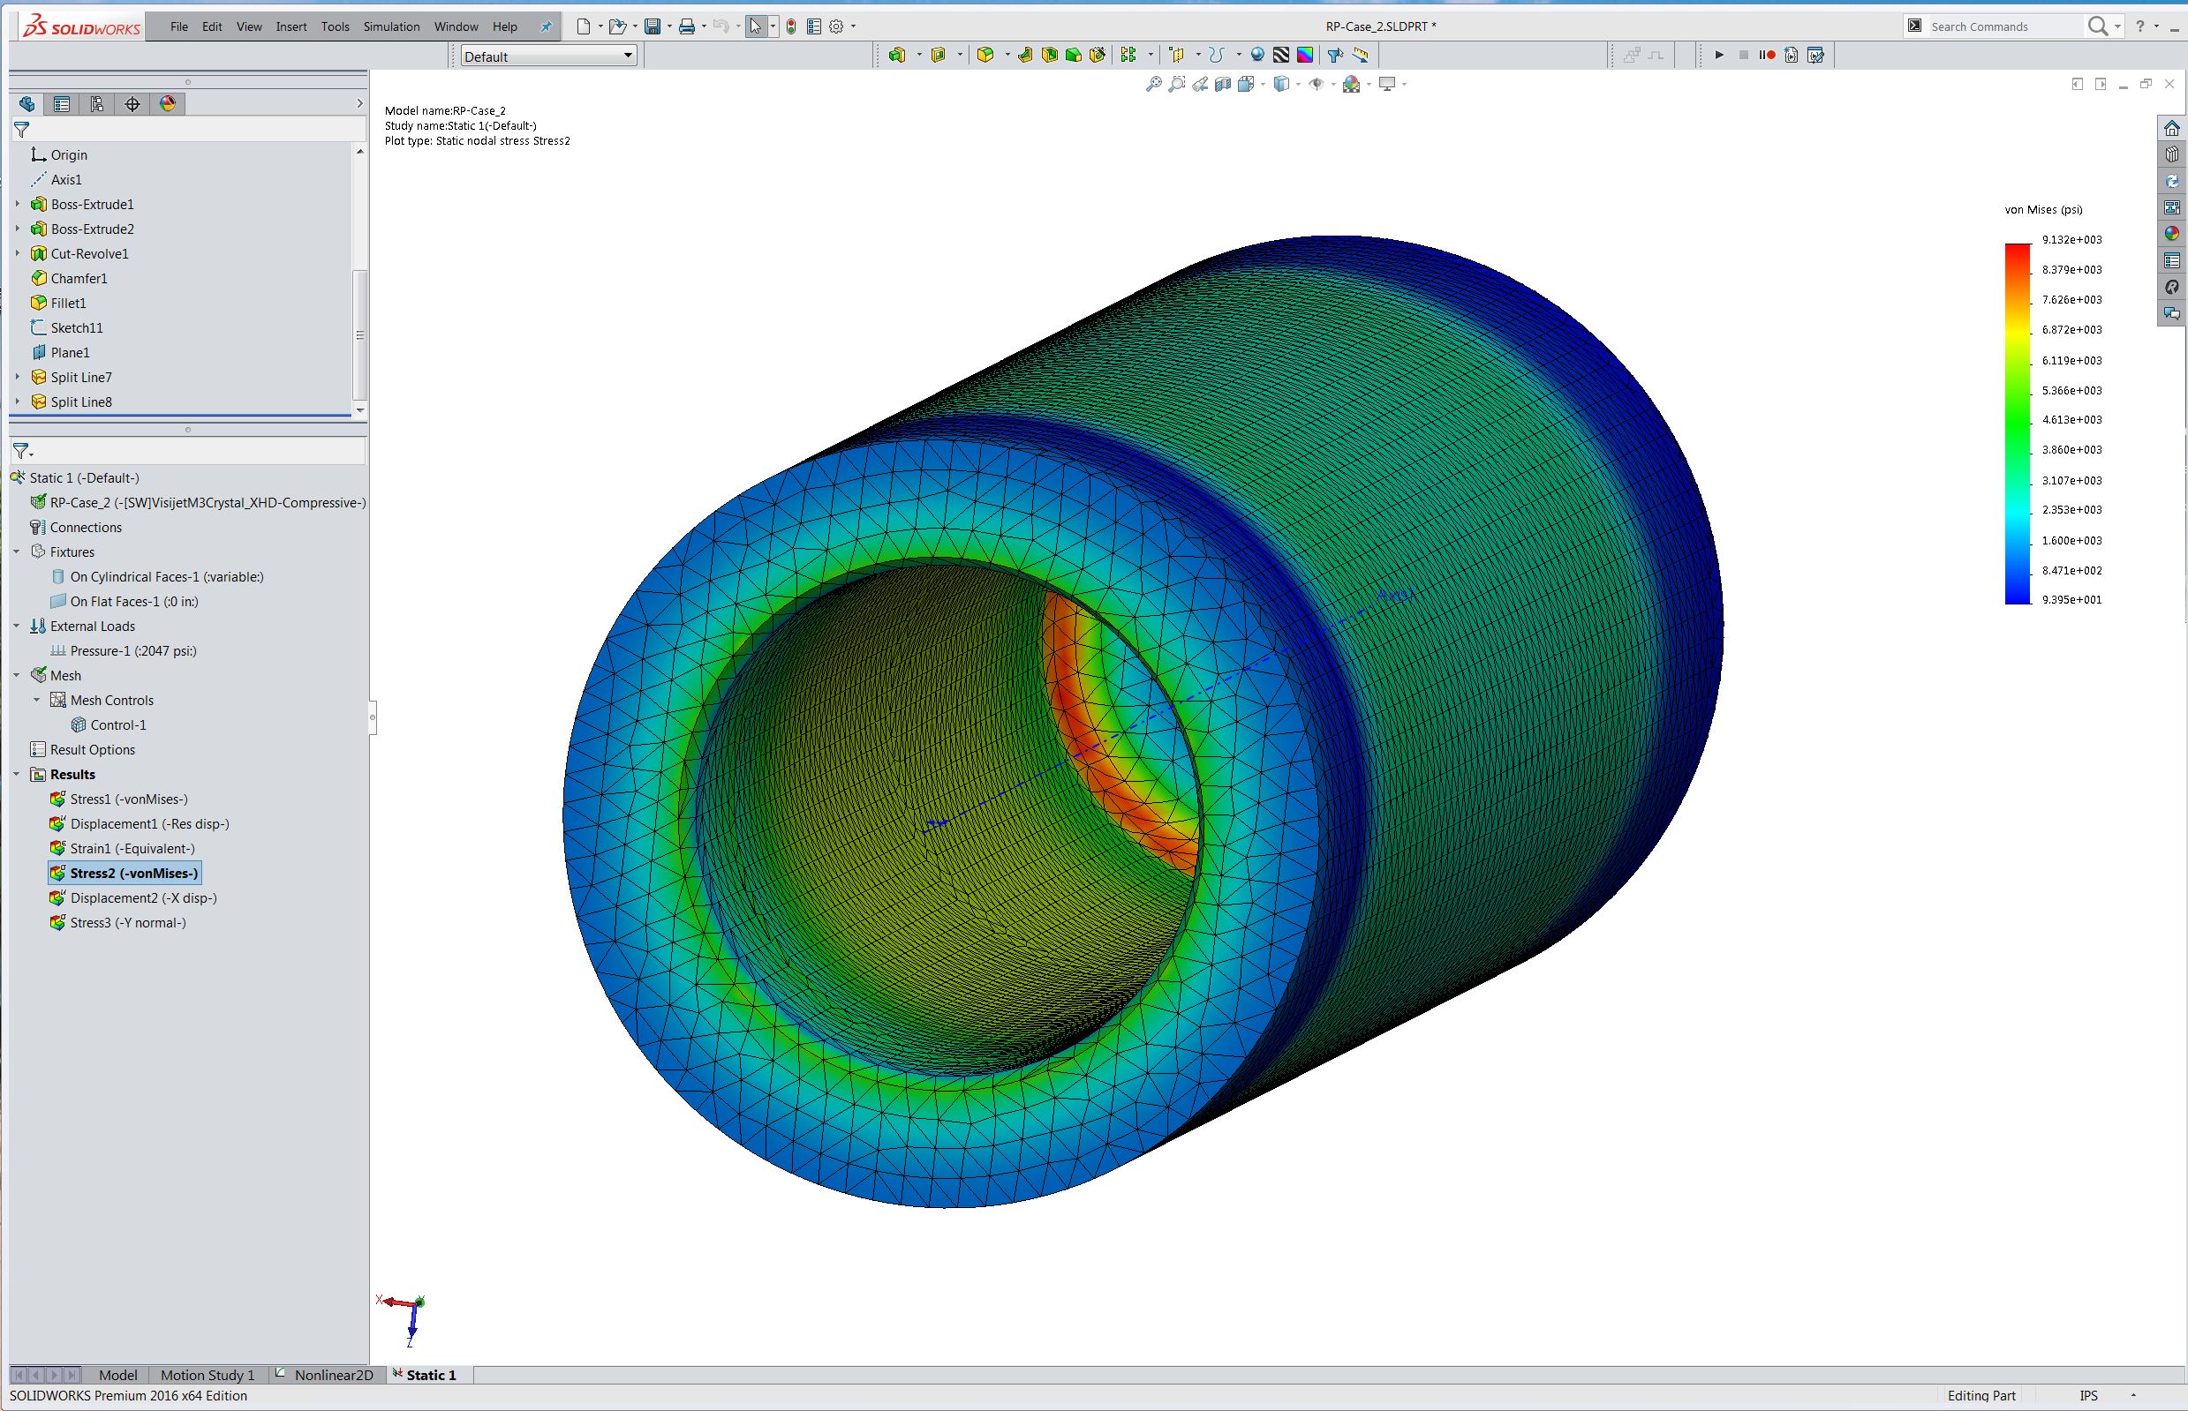This screenshot has height=1411, width=2188.
Task: Open the DisplayManager color ball tab
Action: point(168,103)
